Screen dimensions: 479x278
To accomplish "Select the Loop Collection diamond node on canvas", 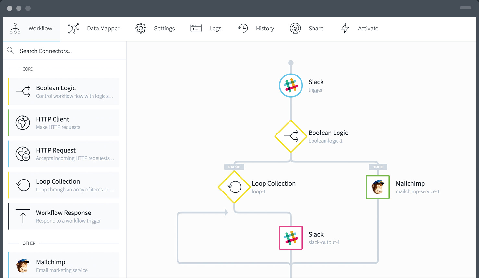I will pos(234,187).
